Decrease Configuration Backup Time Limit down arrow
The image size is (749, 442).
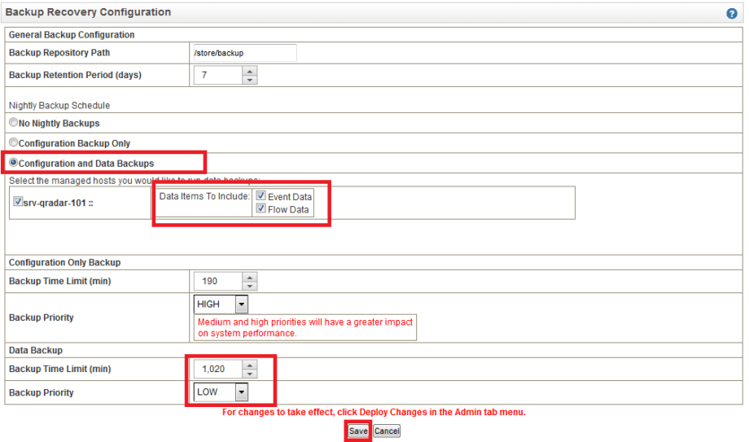[x=249, y=286]
